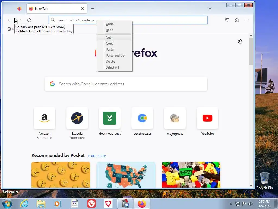Click the Firefox View pinned icon
Screen dimensions: 278x209
tap(19, 8)
